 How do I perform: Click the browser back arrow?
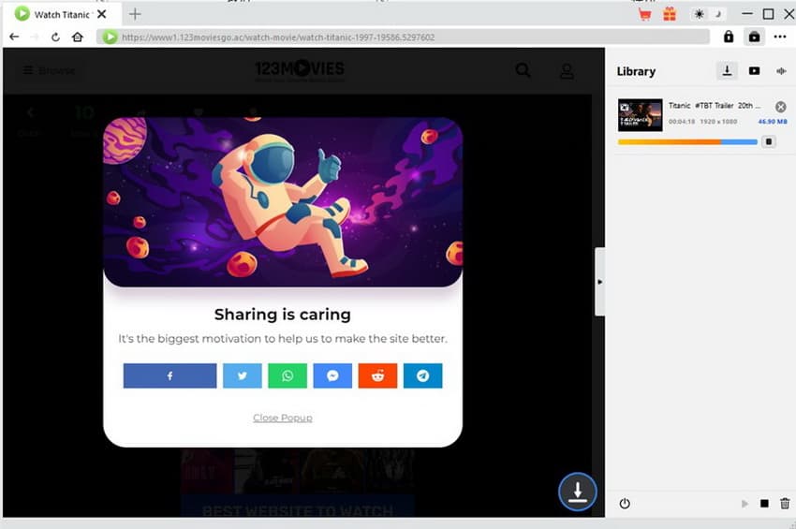(x=14, y=37)
